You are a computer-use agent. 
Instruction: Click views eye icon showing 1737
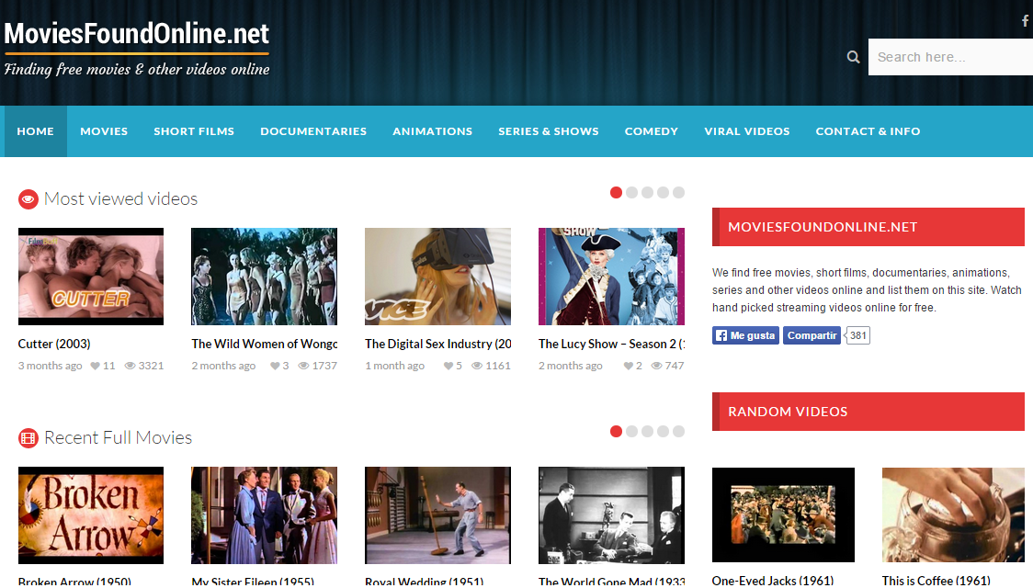point(303,366)
